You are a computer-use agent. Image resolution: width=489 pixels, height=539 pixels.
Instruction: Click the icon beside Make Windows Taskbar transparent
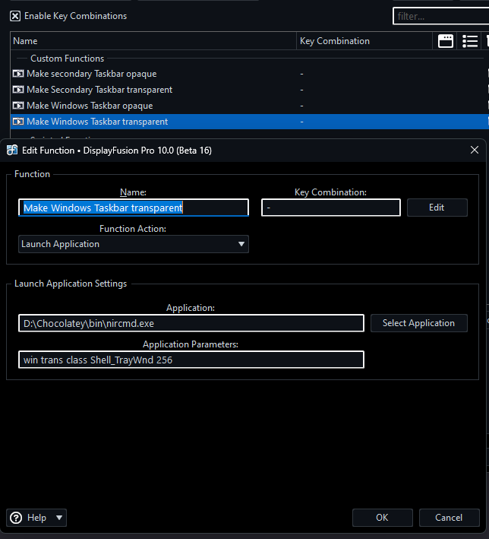18,122
